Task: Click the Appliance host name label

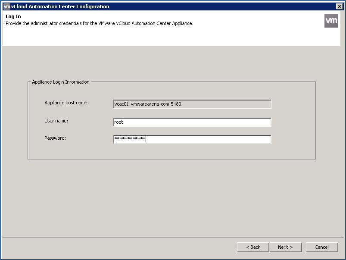Action: pos(67,103)
